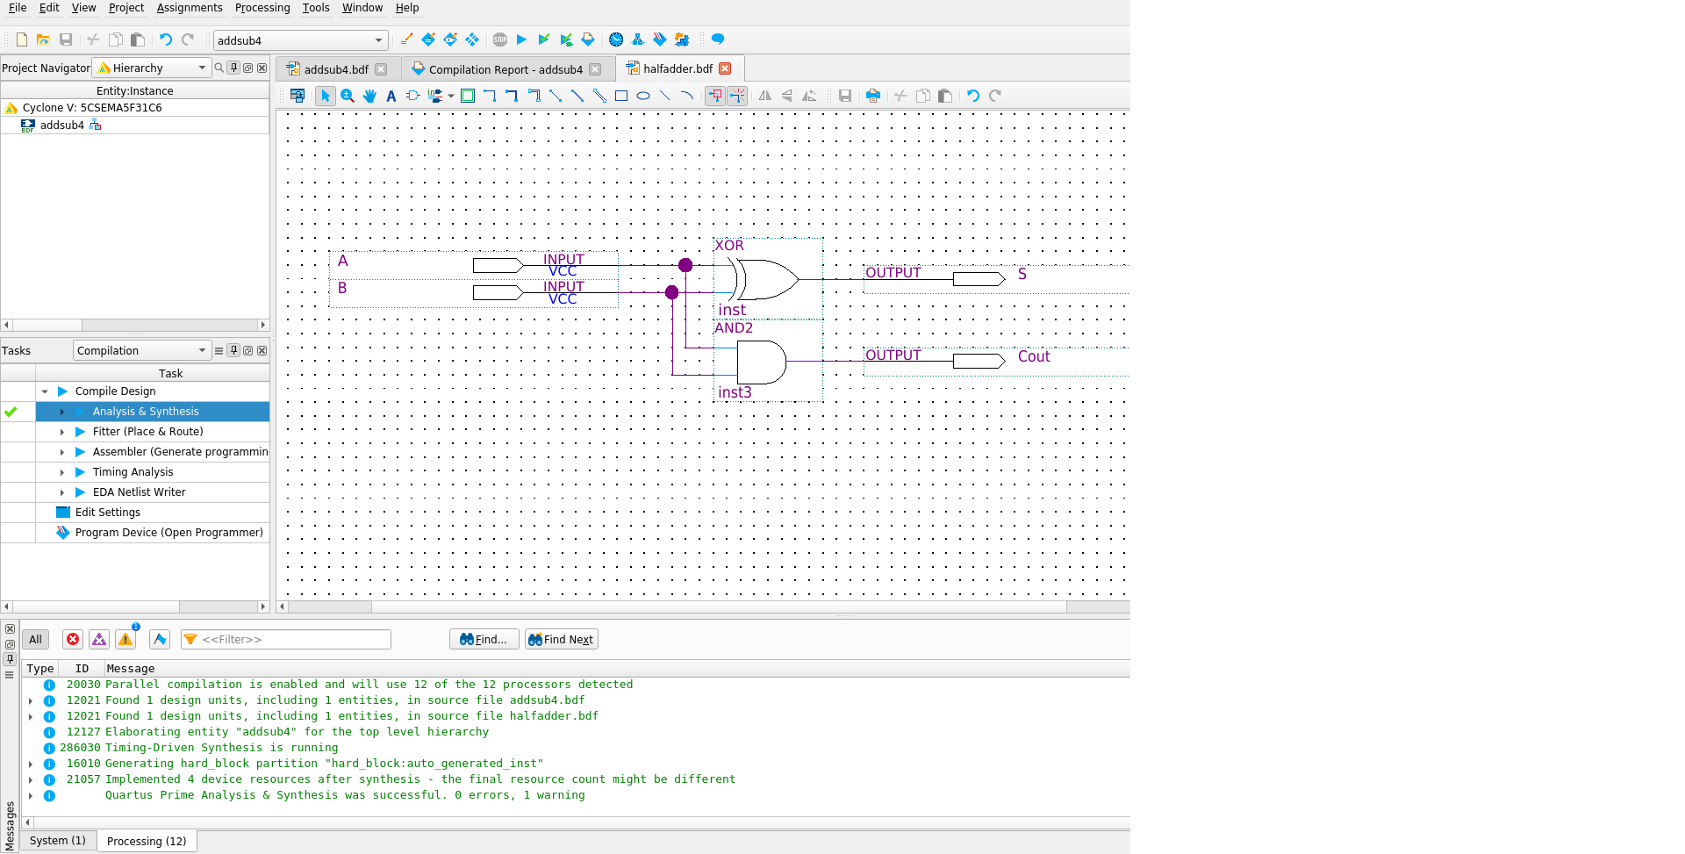Viewport: 1685px width, 854px height.
Task: Select the Orthogonal Node tool
Action: [490, 96]
